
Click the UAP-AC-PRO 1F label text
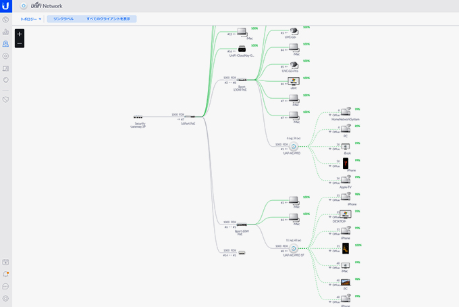pos(294,256)
